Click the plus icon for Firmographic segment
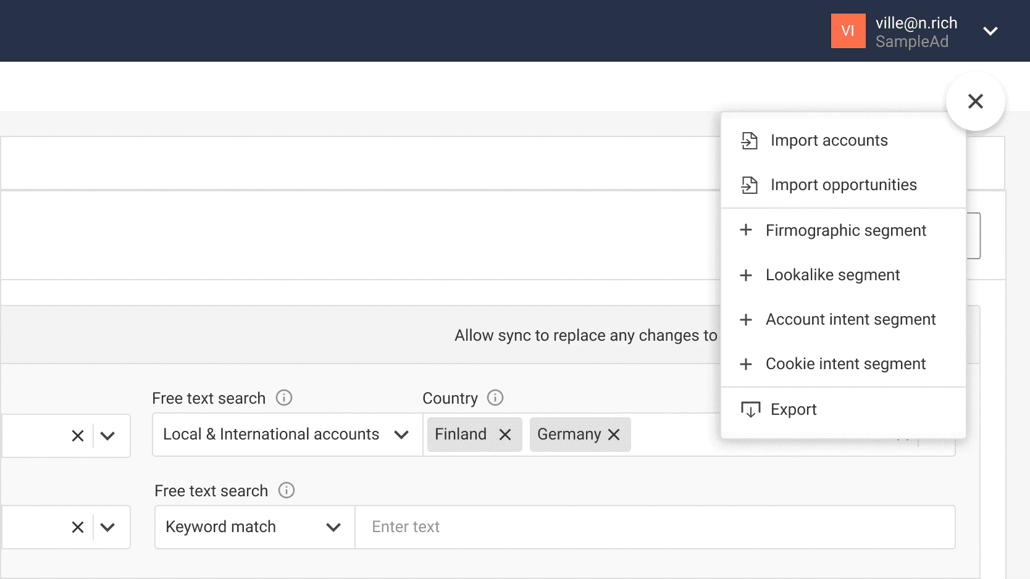The height and width of the screenshot is (579, 1030). (747, 230)
